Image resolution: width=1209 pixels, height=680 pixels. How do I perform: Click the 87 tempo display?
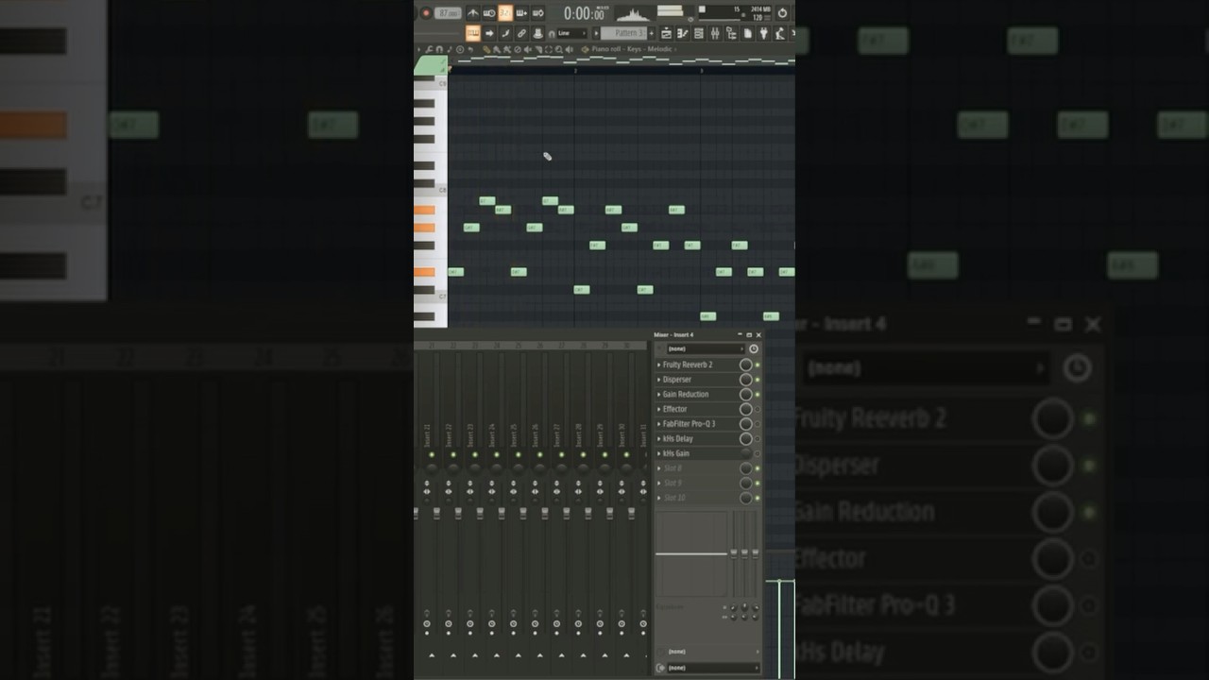[448, 13]
